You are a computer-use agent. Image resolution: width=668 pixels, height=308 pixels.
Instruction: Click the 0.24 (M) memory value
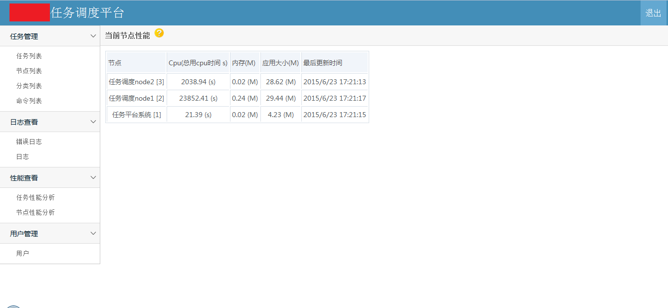245,98
